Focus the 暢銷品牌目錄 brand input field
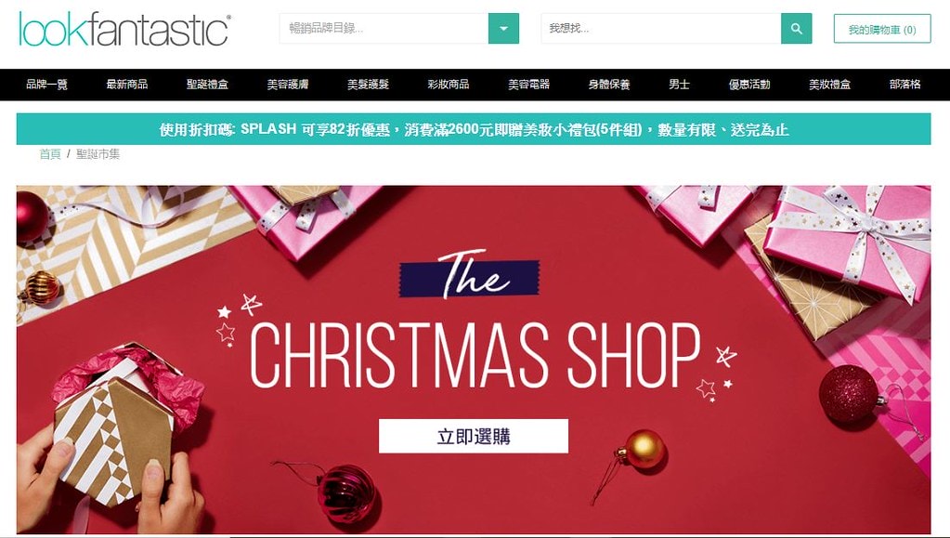This screenshot has height=538, width=950. (384, 29)
